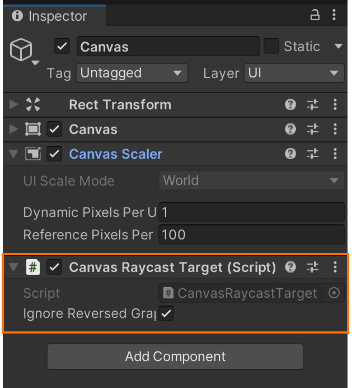Disable the Canvas Scaler component checkbox

(x=54, y=154)
